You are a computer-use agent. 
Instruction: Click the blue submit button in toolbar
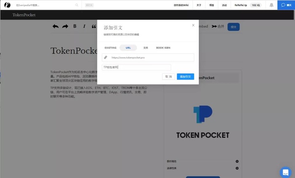(233, 27)
